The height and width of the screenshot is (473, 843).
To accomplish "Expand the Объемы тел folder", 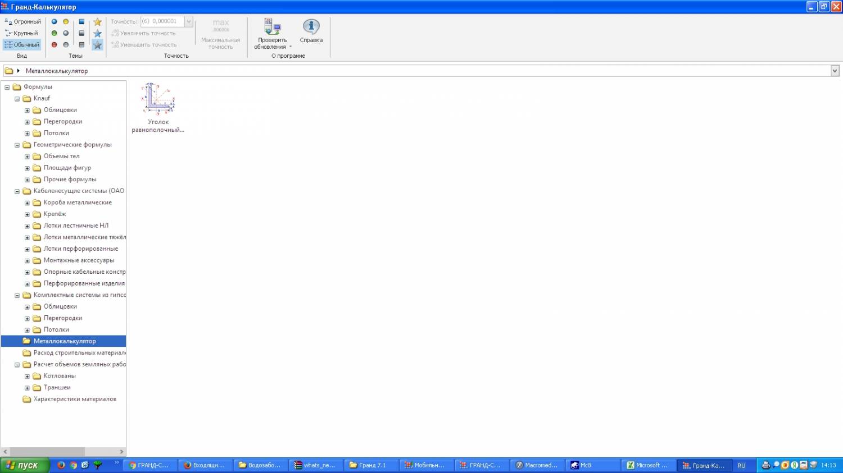I will point(27,157).
